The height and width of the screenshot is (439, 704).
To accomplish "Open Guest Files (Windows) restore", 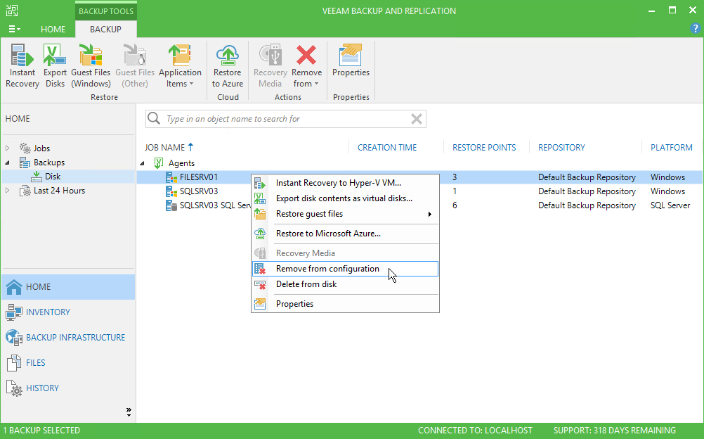I will click(91, 65).
